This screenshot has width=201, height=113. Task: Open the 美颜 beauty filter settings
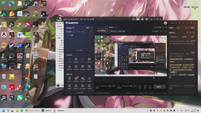pyautogui.click(x=140, y=87)
